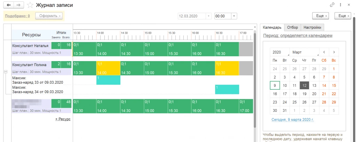Click the gray unavailable slot in Наталья's row

click(246, 49)
